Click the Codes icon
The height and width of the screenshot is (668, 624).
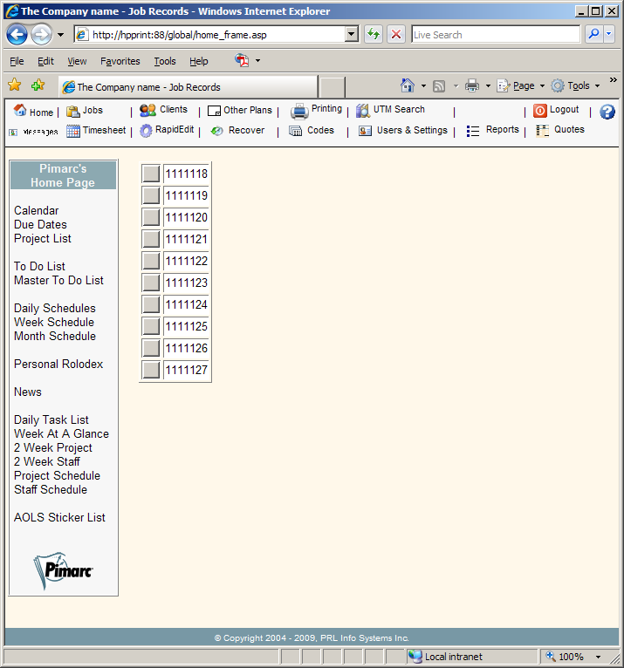coord(295,131)
